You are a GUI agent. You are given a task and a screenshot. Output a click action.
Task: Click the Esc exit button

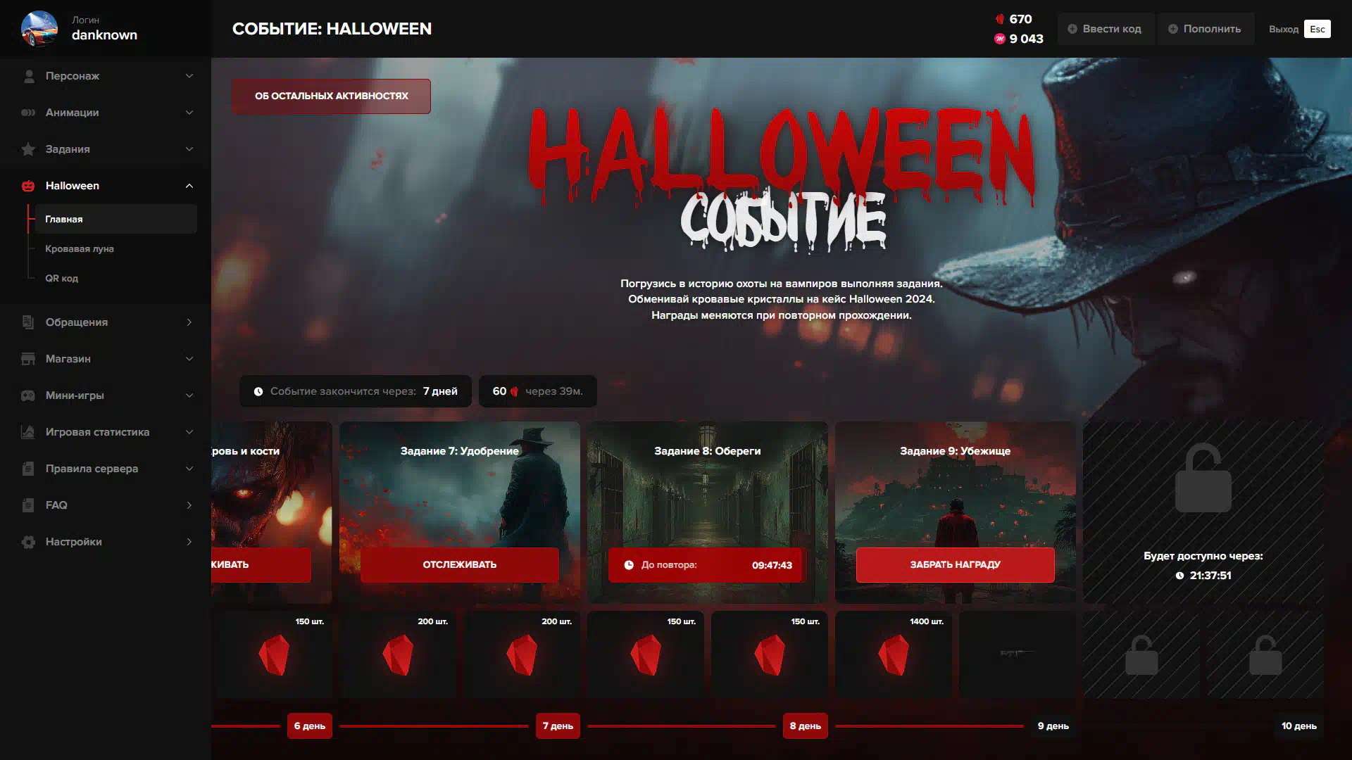point(1317,29)
